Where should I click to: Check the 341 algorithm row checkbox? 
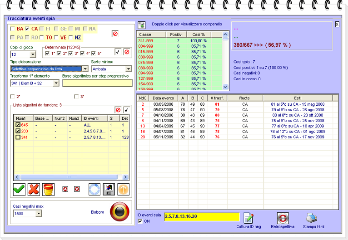coord(18,137)
